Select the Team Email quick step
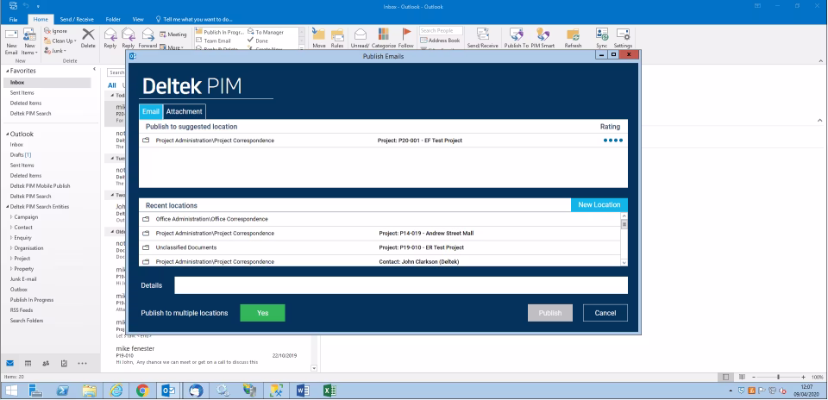Screen dimensions: 828x400 coord(213,41)
